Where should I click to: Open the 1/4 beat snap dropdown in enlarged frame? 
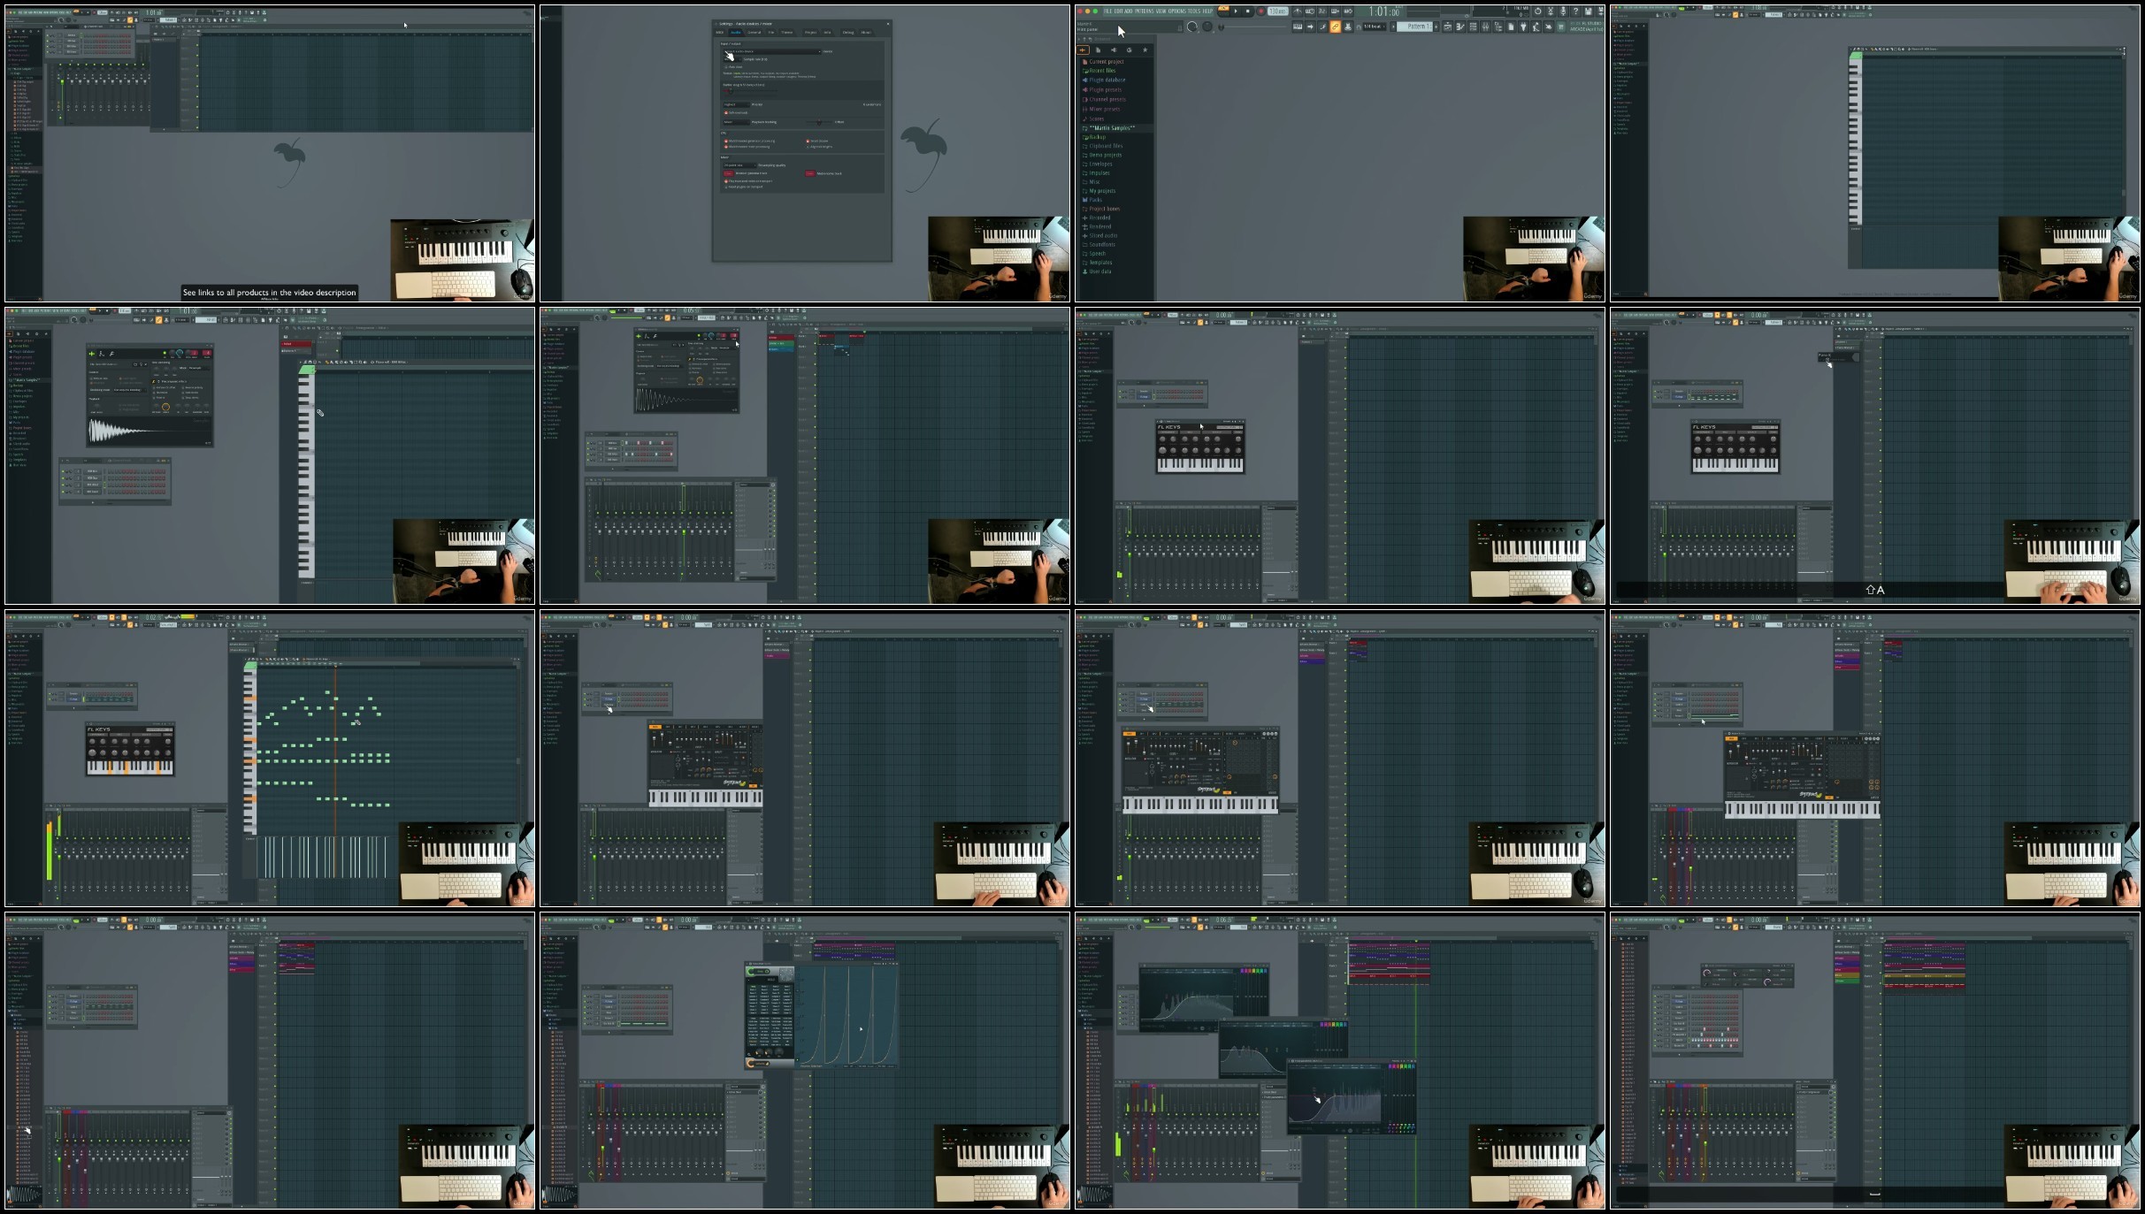[x=1375, y=27]
